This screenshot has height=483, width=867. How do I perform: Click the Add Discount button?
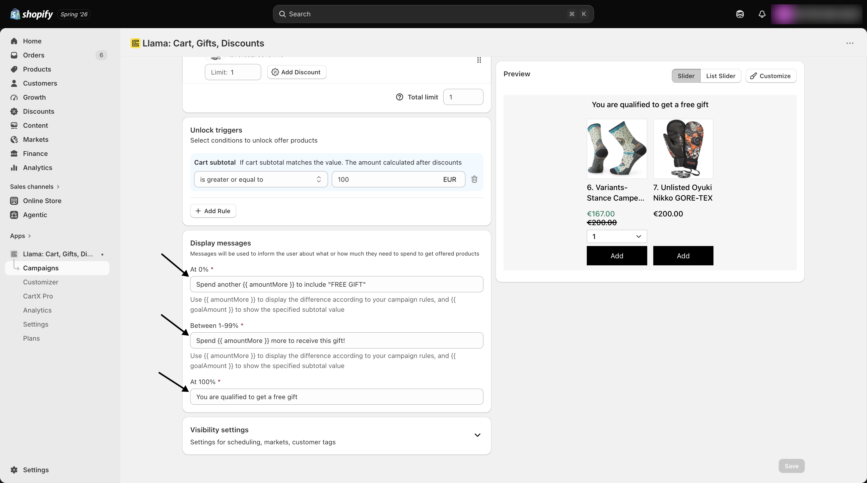pos(297,72)
